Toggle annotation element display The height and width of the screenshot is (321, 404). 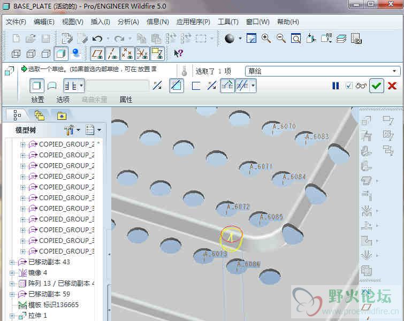pos(157,53)
